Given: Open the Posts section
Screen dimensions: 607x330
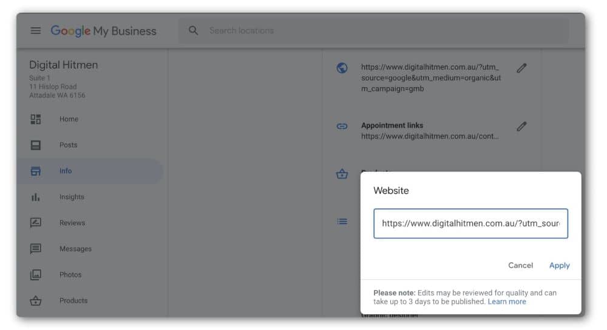Looking at the screenshot, I should click(x=69, y=145).
